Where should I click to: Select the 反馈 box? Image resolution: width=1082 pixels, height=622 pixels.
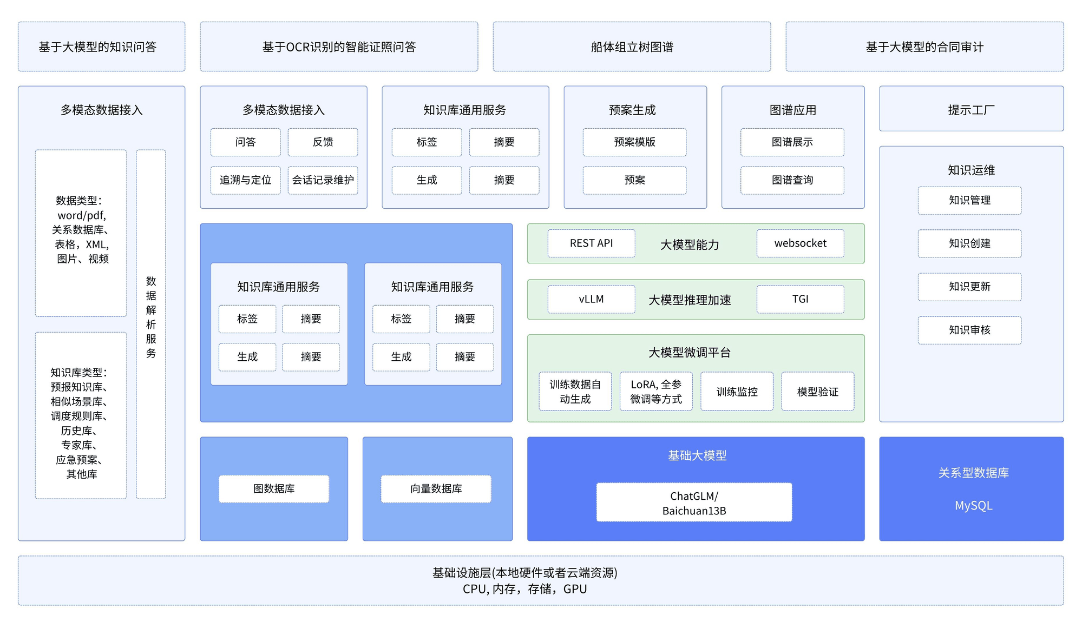[323, 142]
